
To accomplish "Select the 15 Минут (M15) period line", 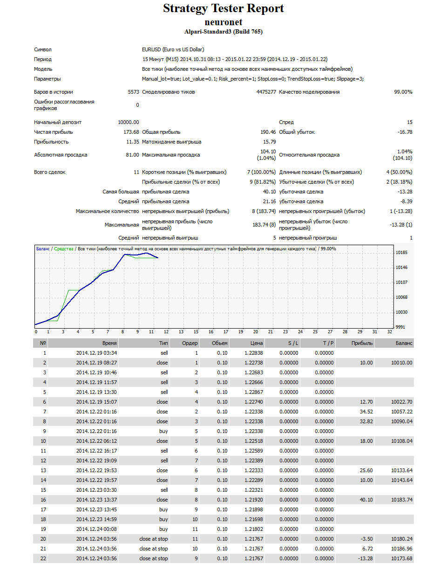I will (235, 59).
